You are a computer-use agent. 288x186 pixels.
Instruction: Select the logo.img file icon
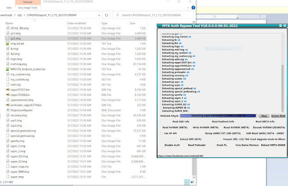point(7,59)
